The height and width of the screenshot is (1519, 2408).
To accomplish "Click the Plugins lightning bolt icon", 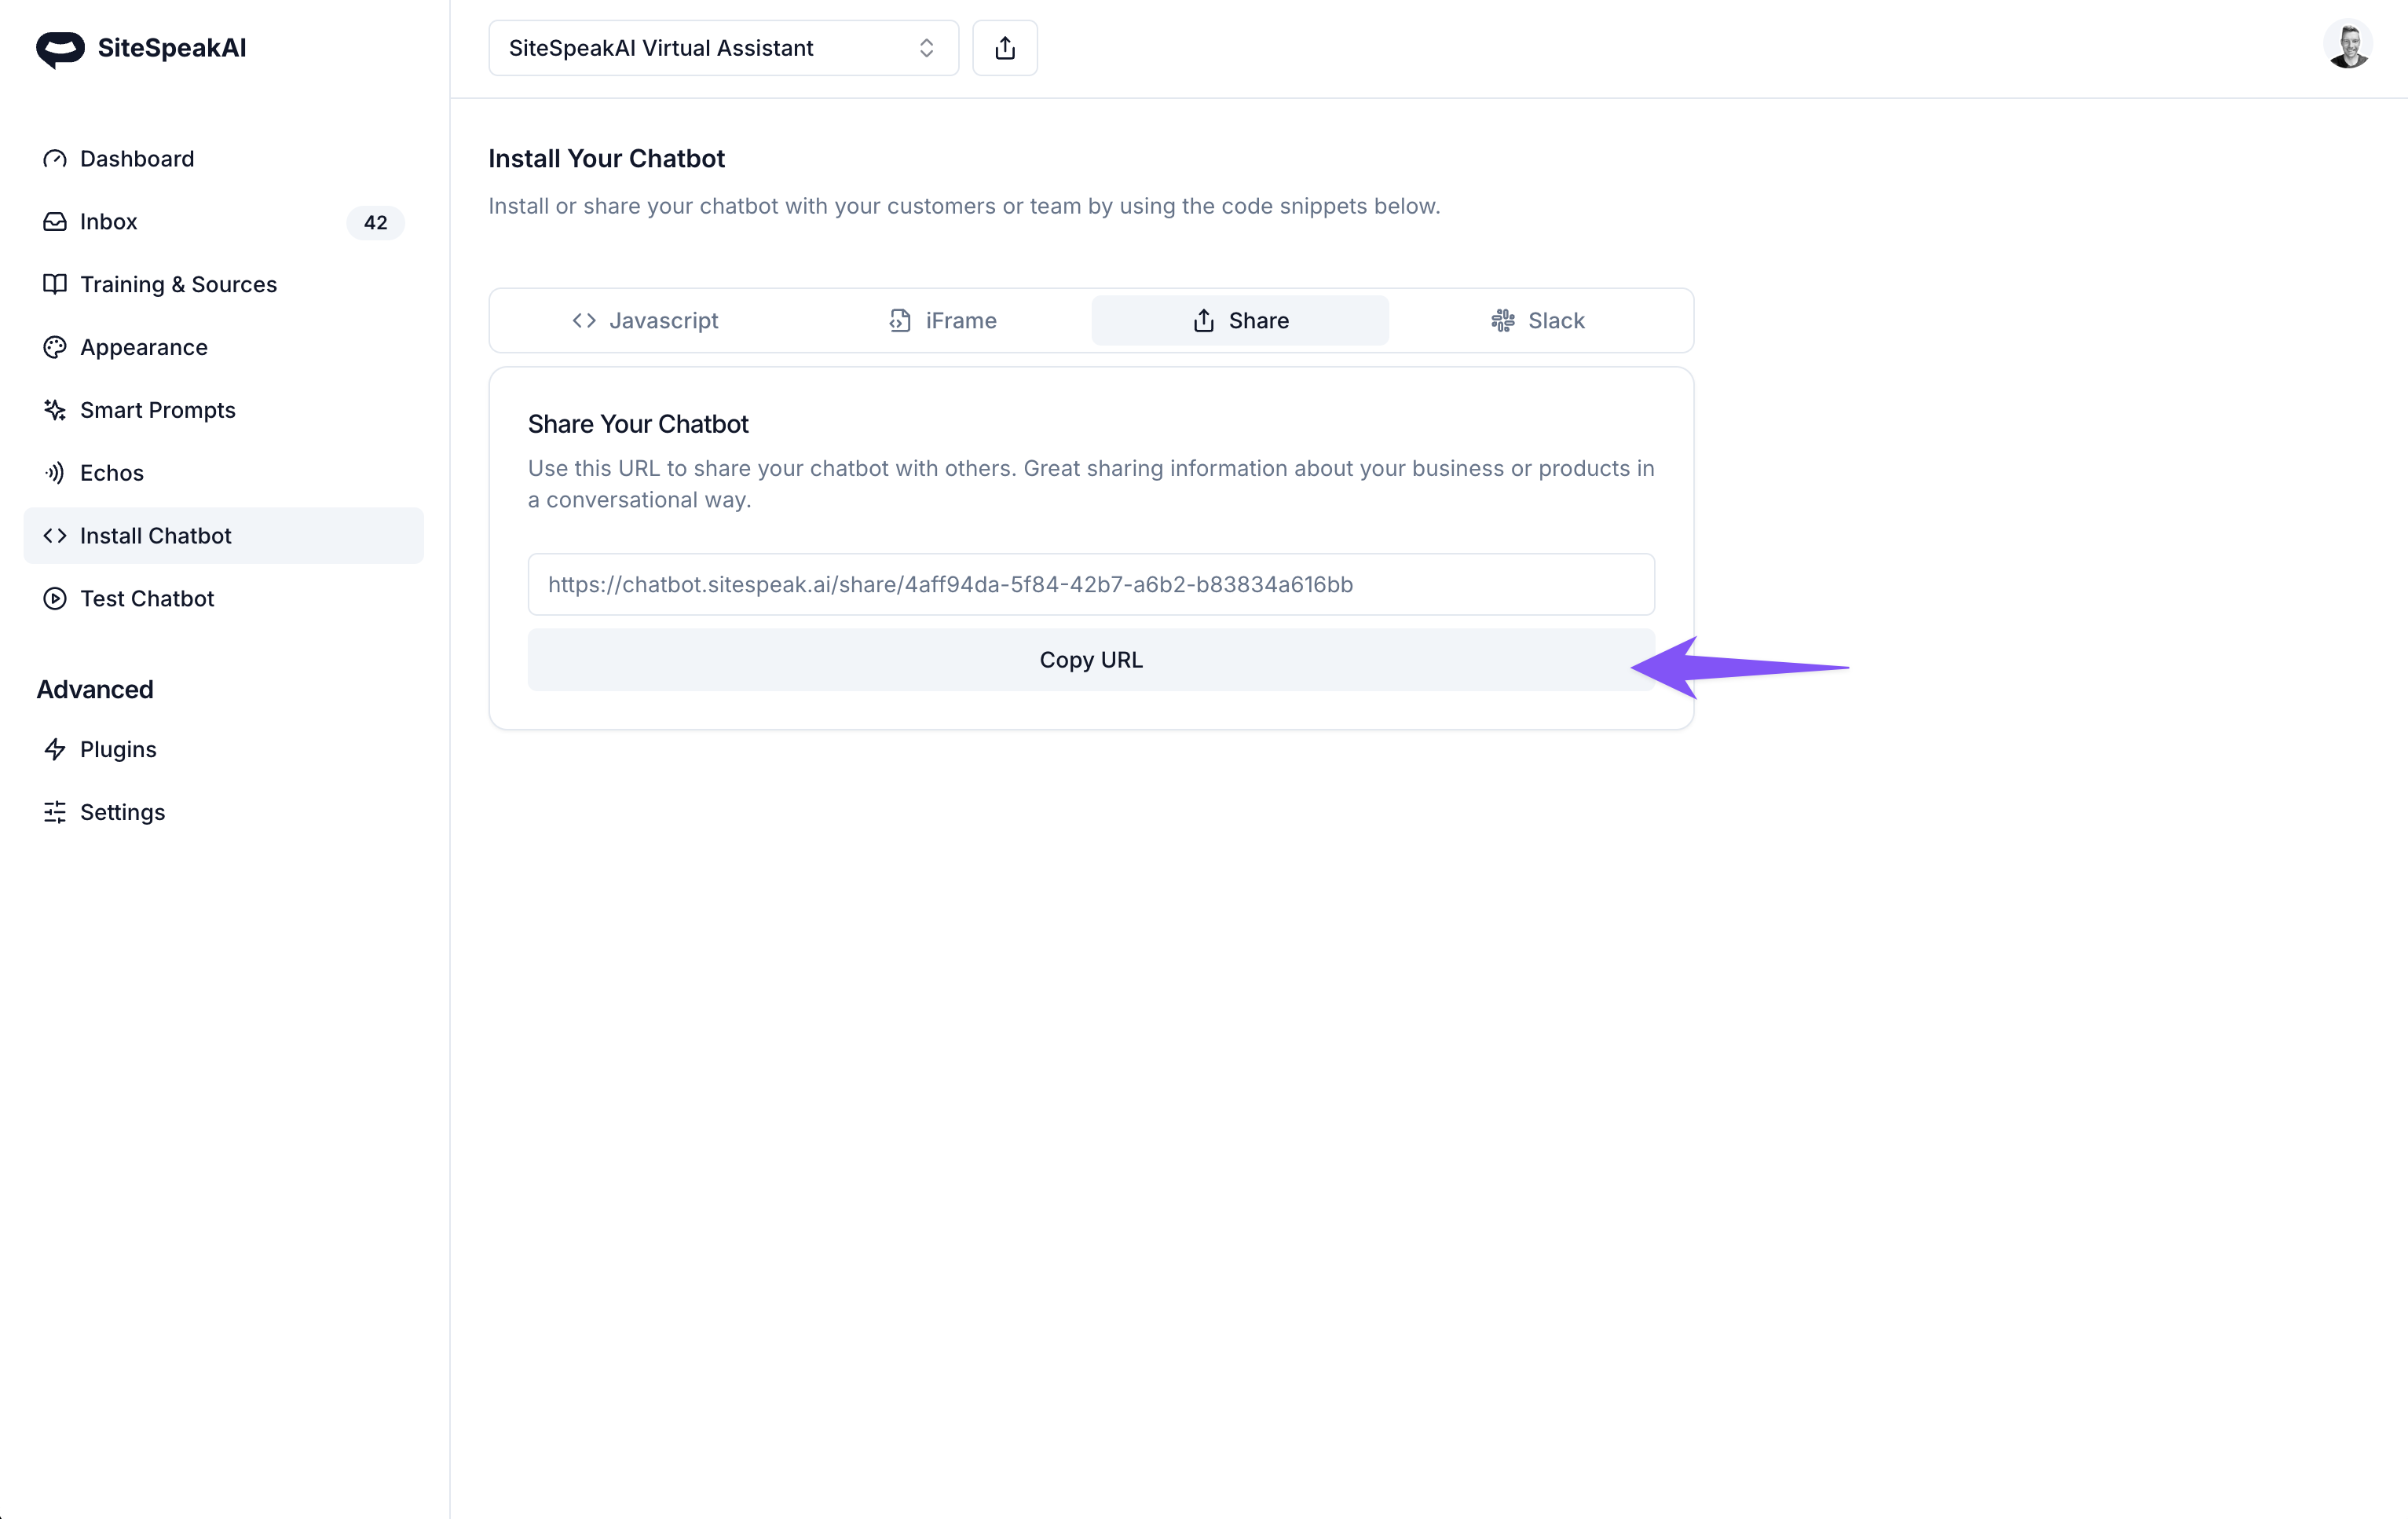I will click(55, 749).
